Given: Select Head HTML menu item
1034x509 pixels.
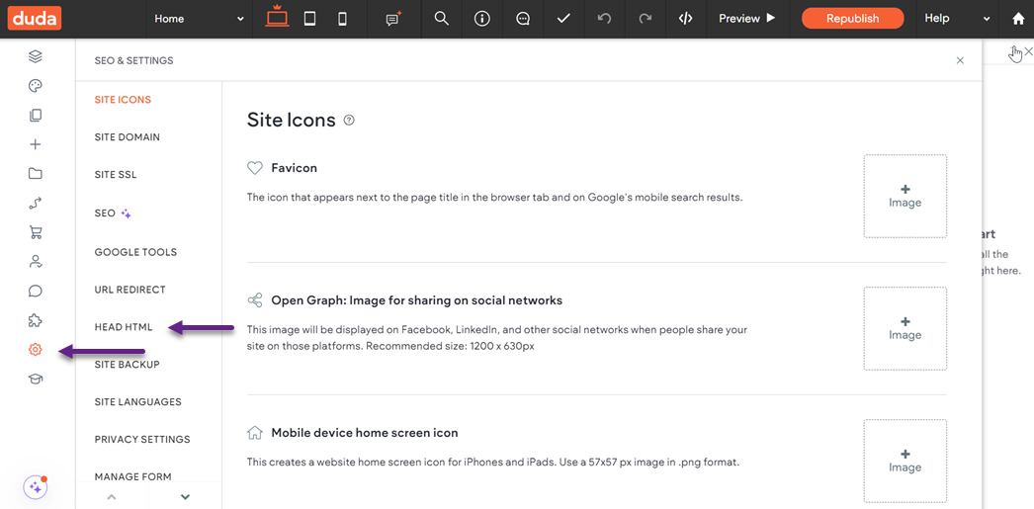Looking at the screenshot, I should coord(124,327).
